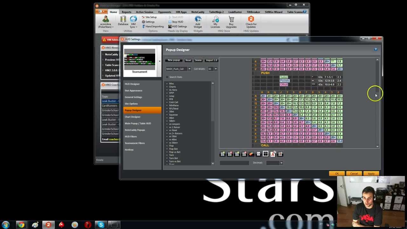Switch to the Reports ribbon tab
This screenshot has width=407, height=229.
pyautogui.click(x=126, y=12)
